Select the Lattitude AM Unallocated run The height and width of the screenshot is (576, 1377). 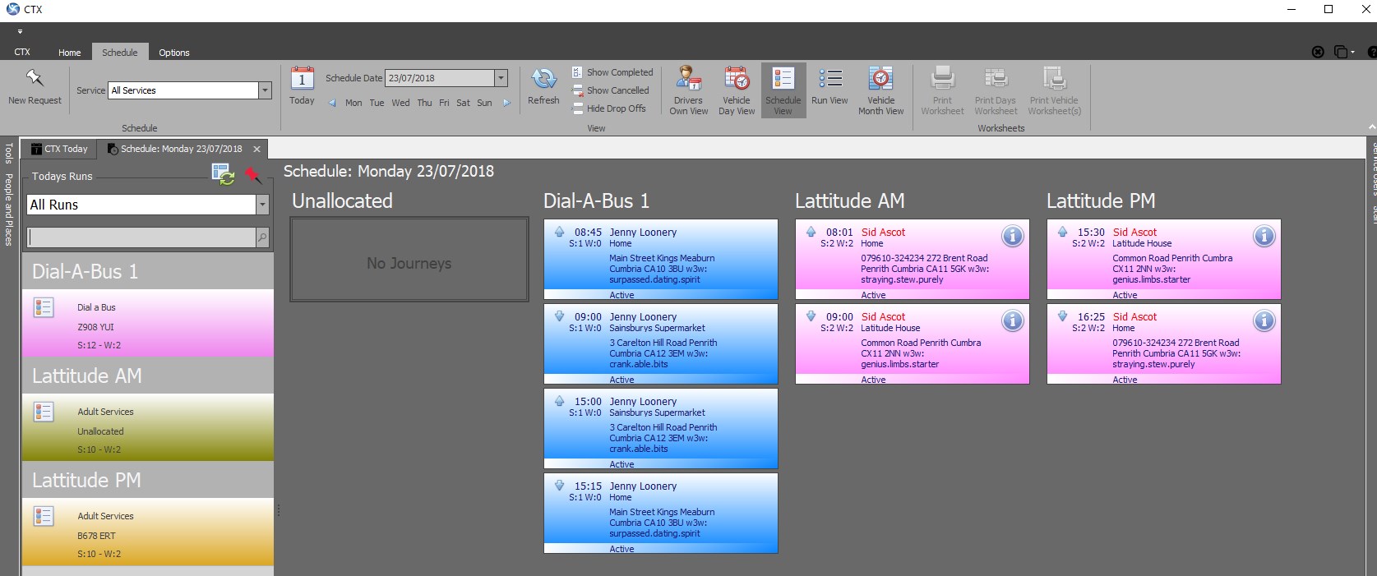[147, 427]
